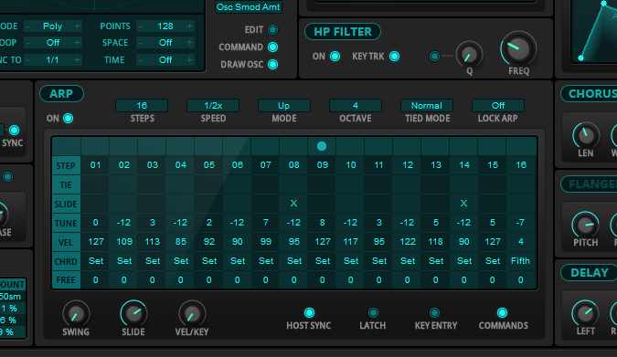Toggle the slide X on step 14

[x=463, y=204]
